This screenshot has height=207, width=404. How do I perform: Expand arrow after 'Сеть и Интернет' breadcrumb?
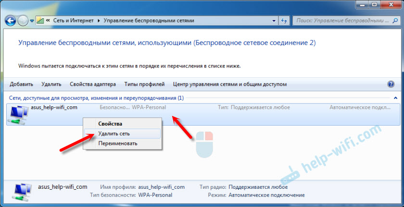99,21
